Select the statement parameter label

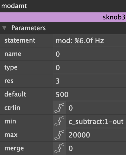coord(20,40)
